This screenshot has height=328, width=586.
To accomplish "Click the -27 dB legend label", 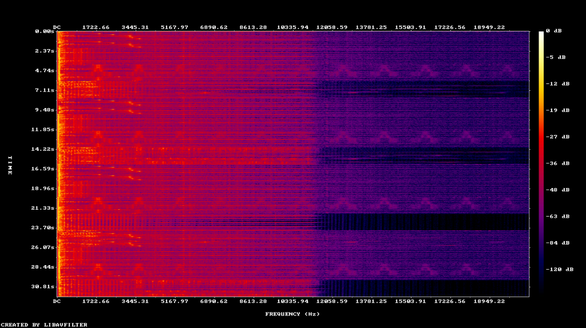I will coord(557,137).
